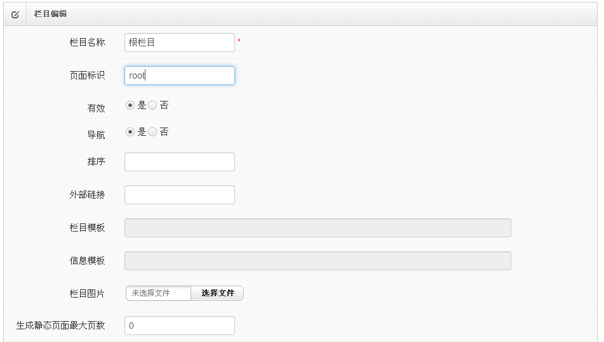Click the 外部链接 input field
Screen dimensions: 604x342
[180, 195]
